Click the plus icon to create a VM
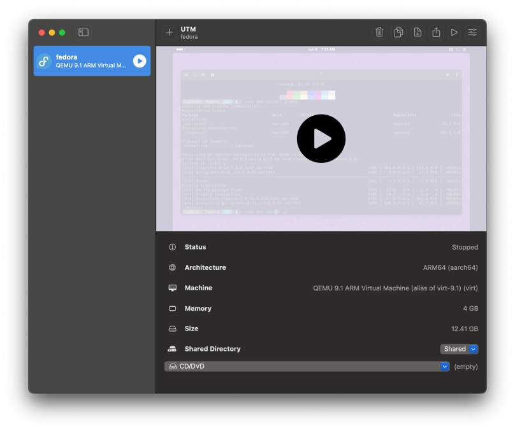Image resolution: width=515 pixels, height=431 pixels. tap(169, 32)
